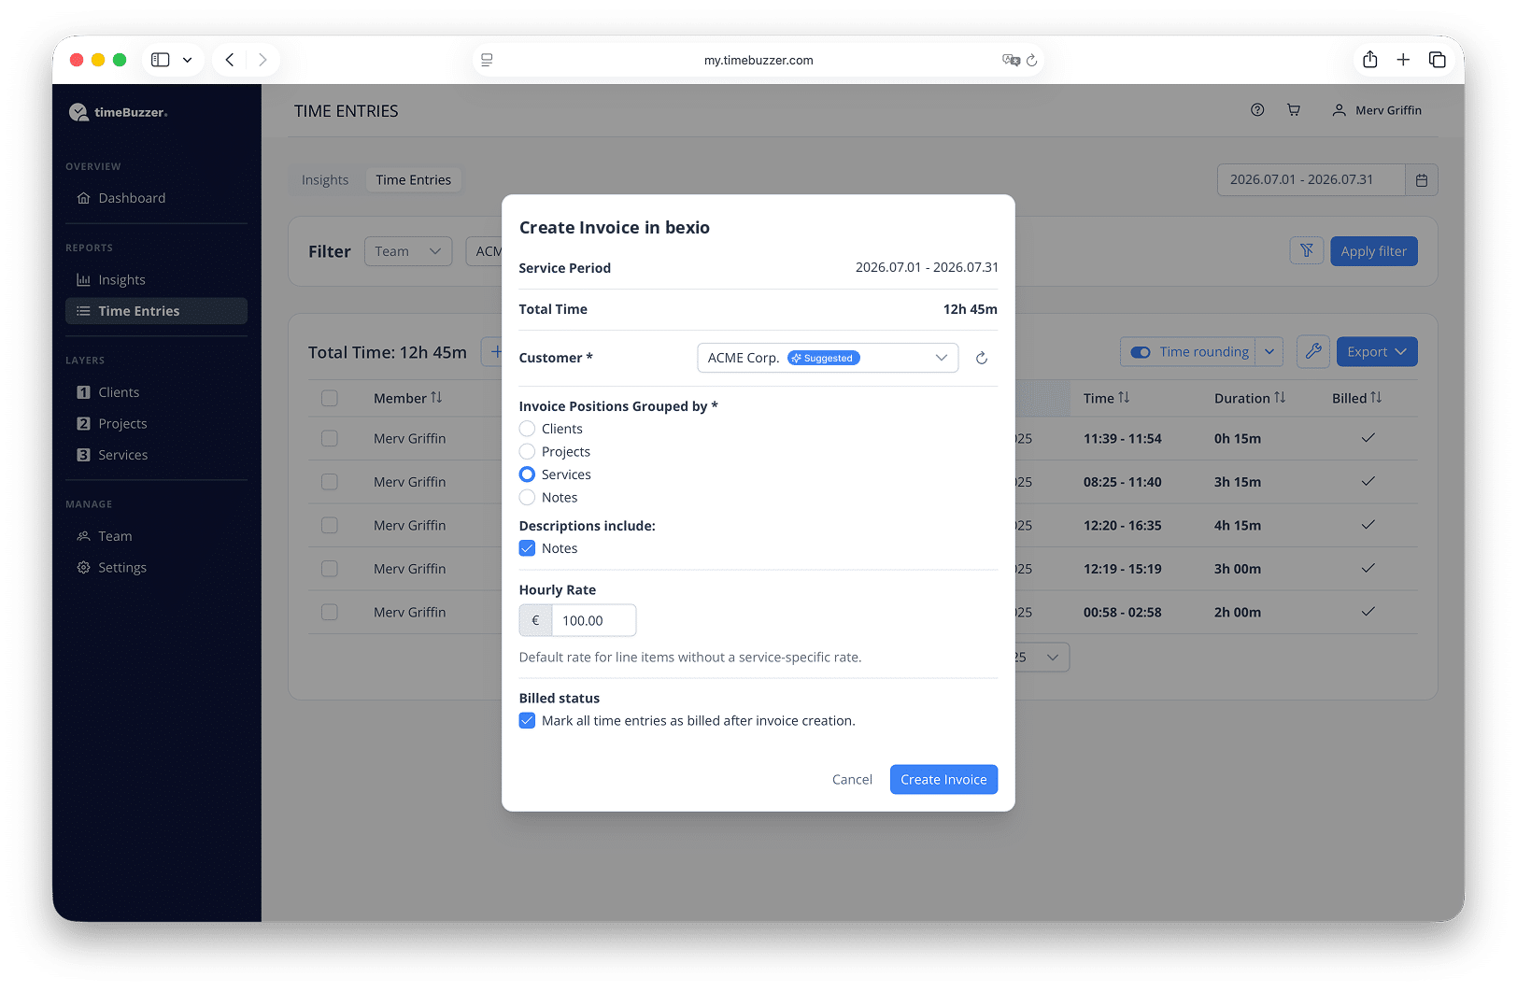Screen dimensions: 1517x991
Task: Show the browser tab overview
Action: [1438, 60]
